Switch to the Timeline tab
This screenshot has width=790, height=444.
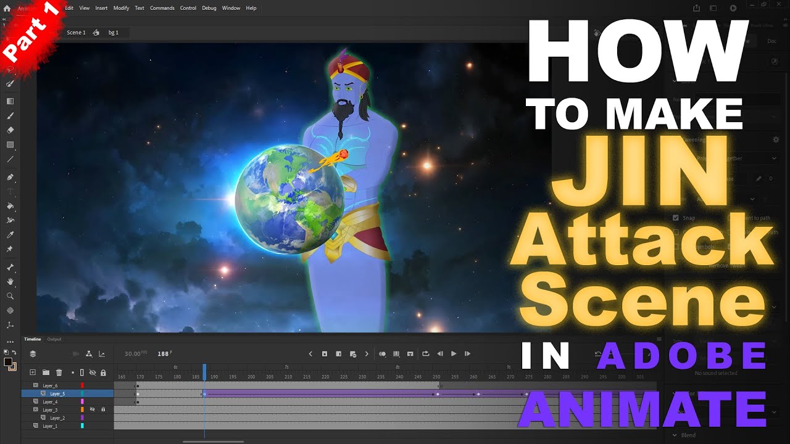[33, 339]
